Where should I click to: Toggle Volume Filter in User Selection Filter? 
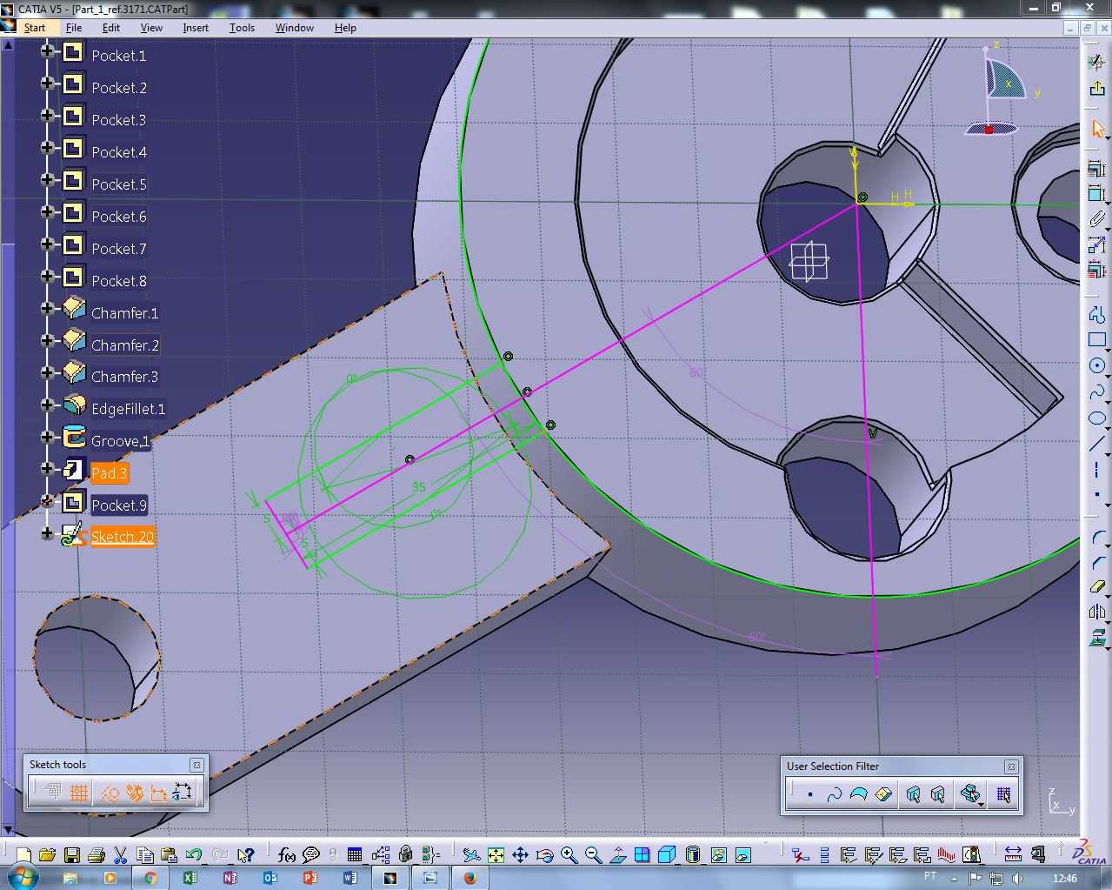883,794
